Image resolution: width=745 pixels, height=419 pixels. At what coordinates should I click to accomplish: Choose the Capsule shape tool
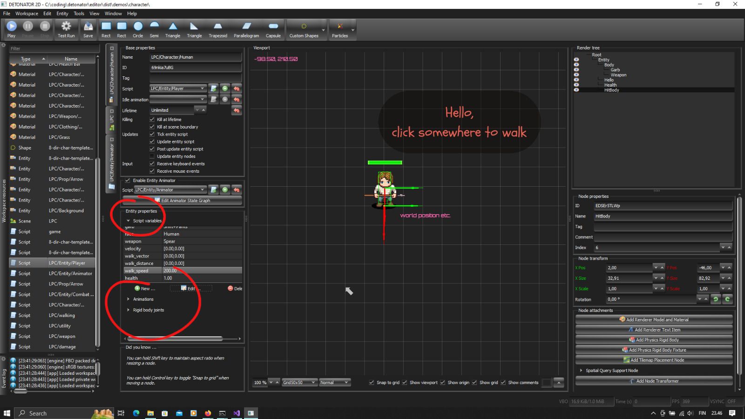(x=273, y=29)
